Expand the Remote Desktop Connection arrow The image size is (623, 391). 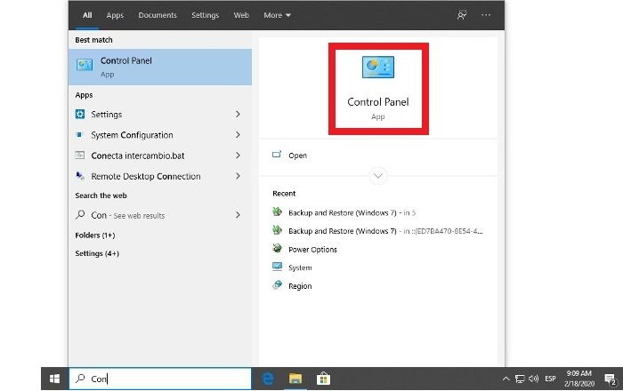pos(238,176)
